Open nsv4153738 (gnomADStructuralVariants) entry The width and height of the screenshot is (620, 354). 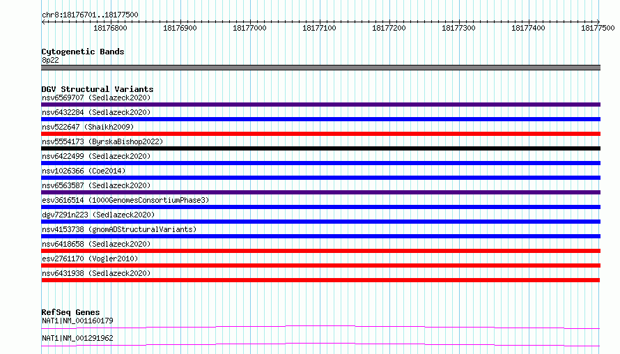click(x=119, y=229)
